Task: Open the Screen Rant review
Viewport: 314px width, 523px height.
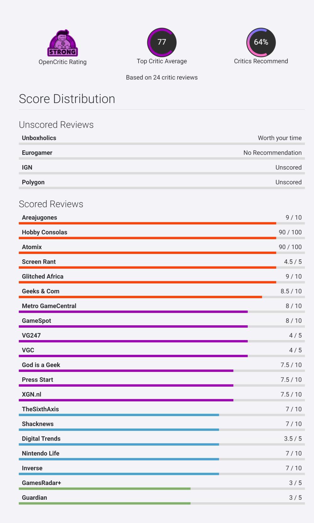Action: [39, 262]
